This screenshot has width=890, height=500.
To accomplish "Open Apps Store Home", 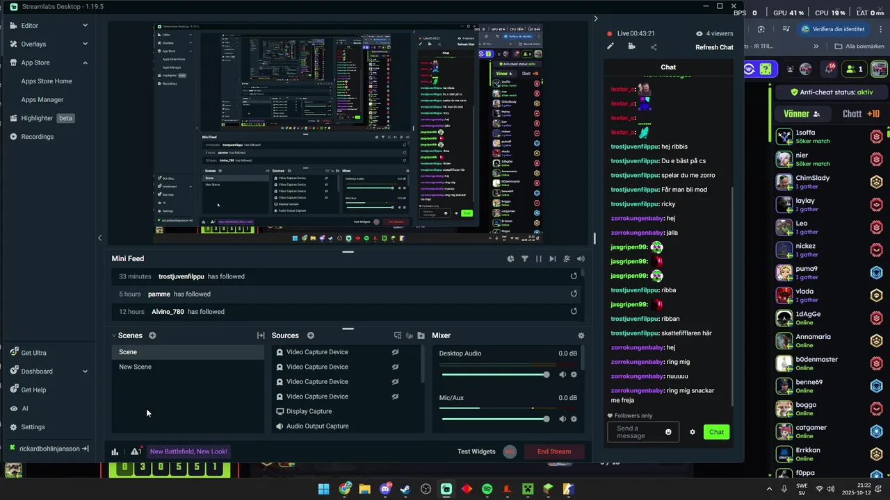I will 47,81.
